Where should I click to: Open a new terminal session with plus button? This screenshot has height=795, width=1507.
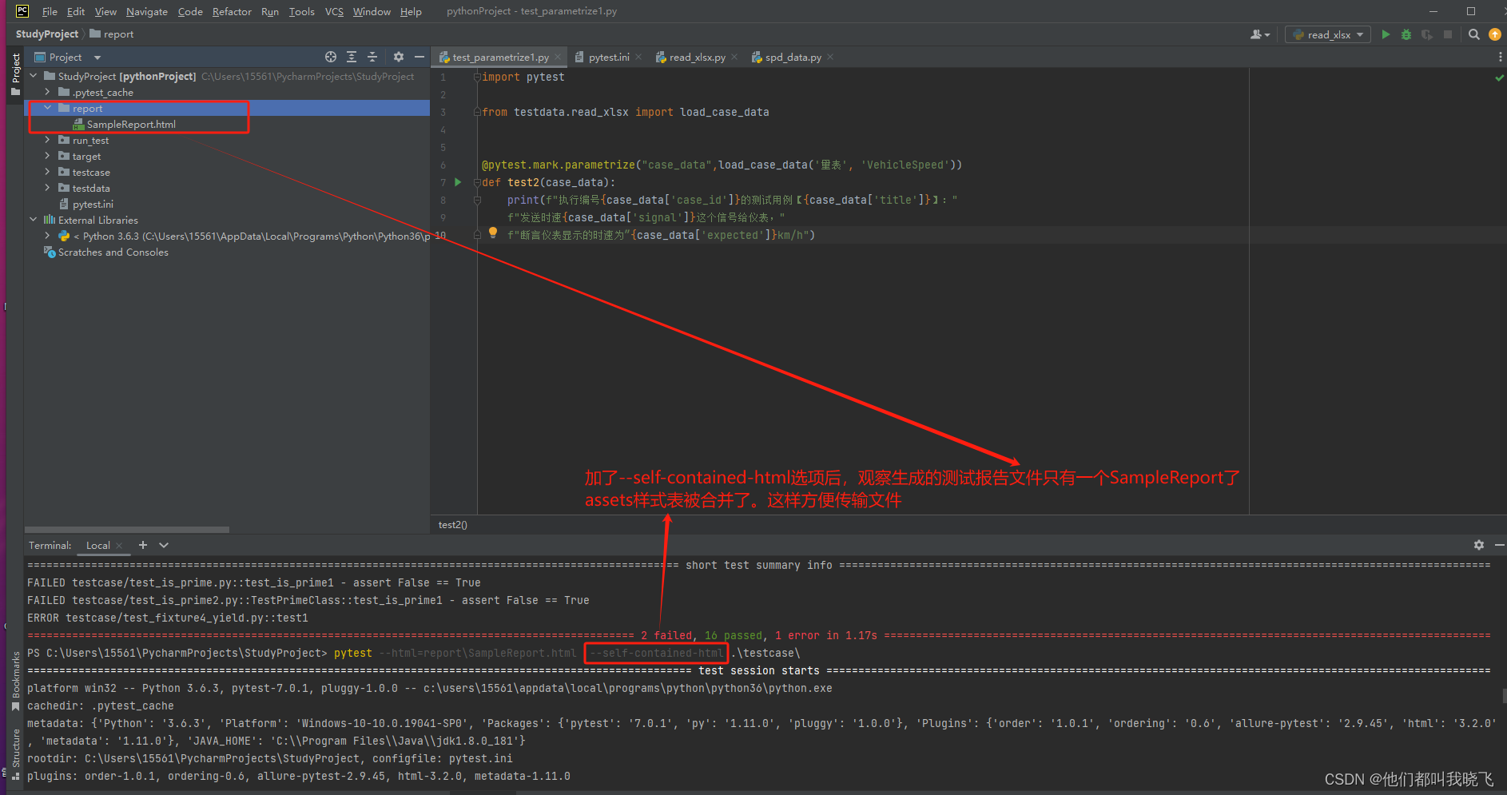[x=142, y=545]
